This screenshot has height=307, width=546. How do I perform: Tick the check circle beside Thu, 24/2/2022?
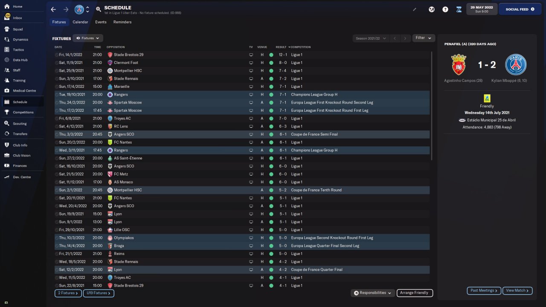[57, 103]
